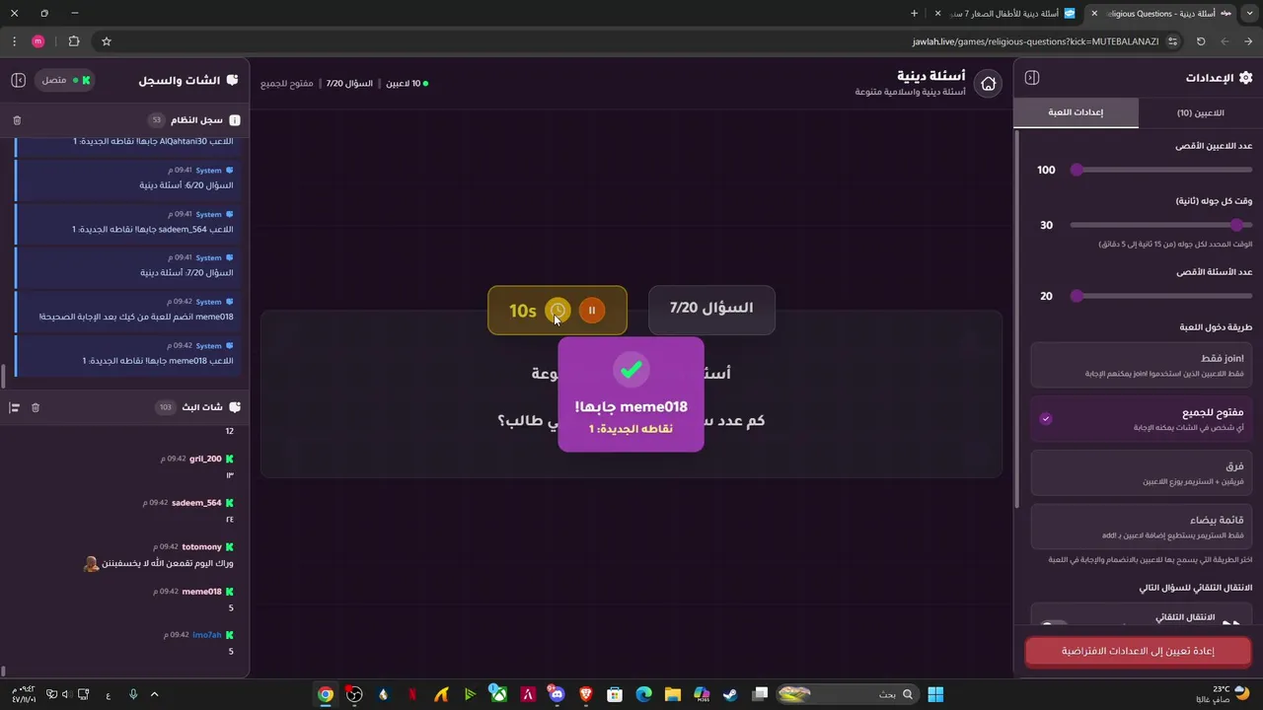Click the address bar URL
This screenshot has height=710, width=1263.
point(1035,41)
